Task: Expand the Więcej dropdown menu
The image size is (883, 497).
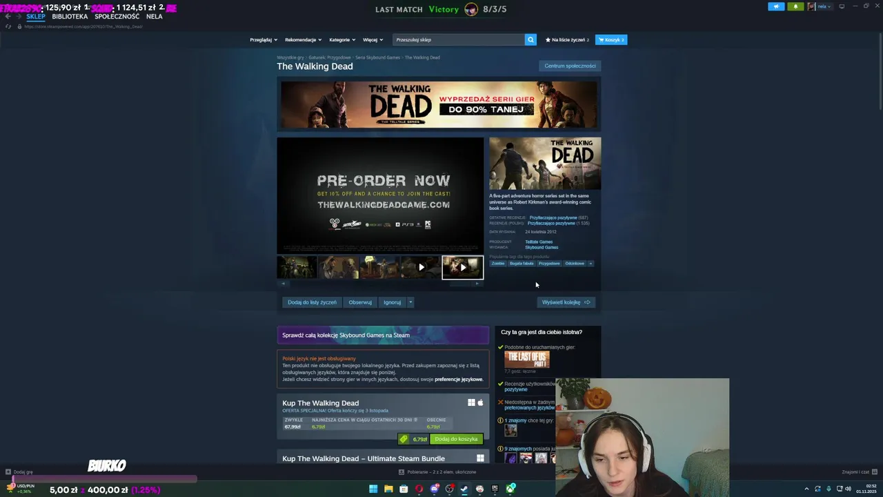Action: pyautogui.click(x=373, y=39)
